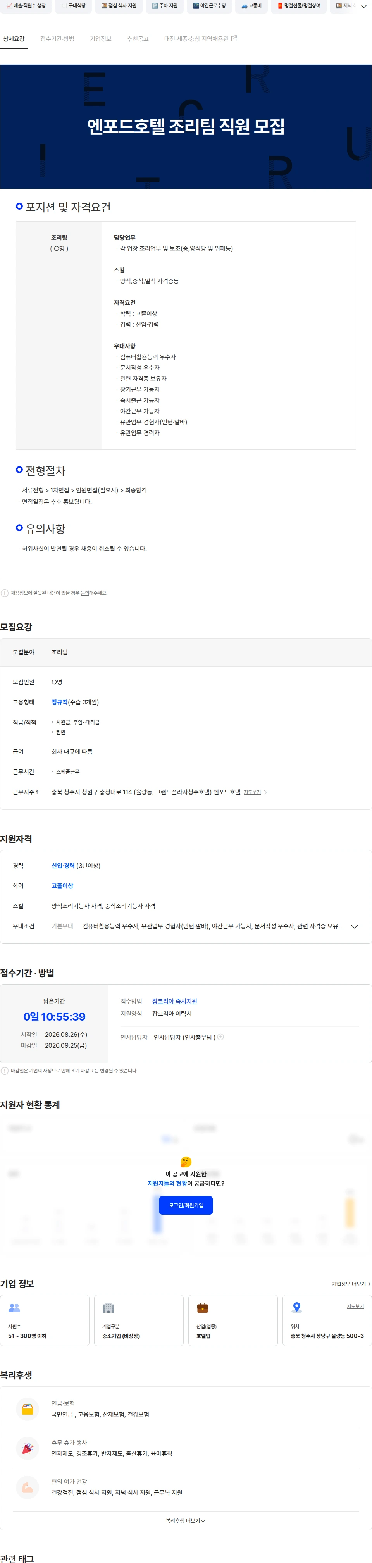Click the 교통비 benefit chip
The image size is (372, 1563).
(x=251, y=6)
